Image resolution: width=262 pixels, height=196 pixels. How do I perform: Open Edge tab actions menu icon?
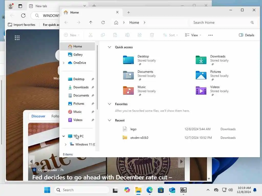tap(20, 6)
